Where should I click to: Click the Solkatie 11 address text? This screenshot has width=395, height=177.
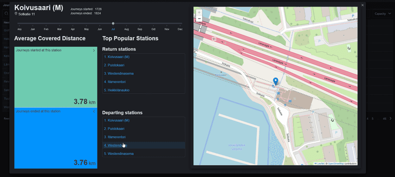(x=26, y=14)
